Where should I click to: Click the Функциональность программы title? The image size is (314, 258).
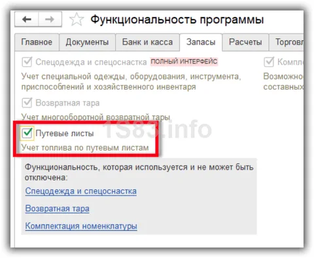177,20
